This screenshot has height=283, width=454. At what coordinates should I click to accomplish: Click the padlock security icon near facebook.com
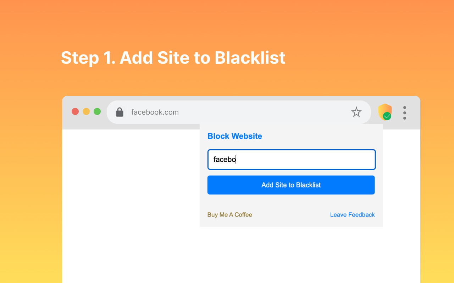point(120,112)
